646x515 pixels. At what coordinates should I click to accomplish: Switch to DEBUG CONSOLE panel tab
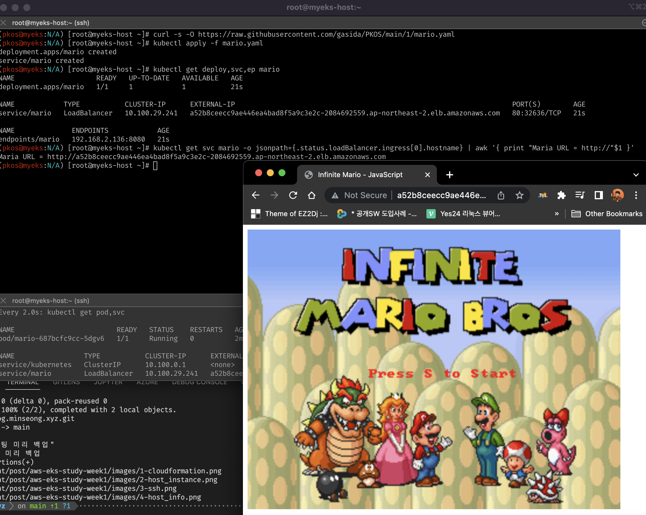click(x=200, y=382)
